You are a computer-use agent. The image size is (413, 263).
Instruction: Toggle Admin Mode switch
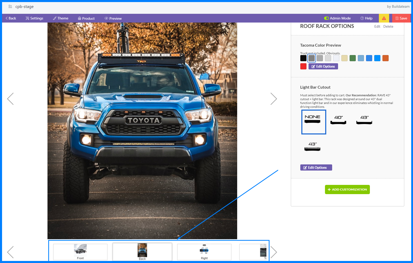(326, 18)
